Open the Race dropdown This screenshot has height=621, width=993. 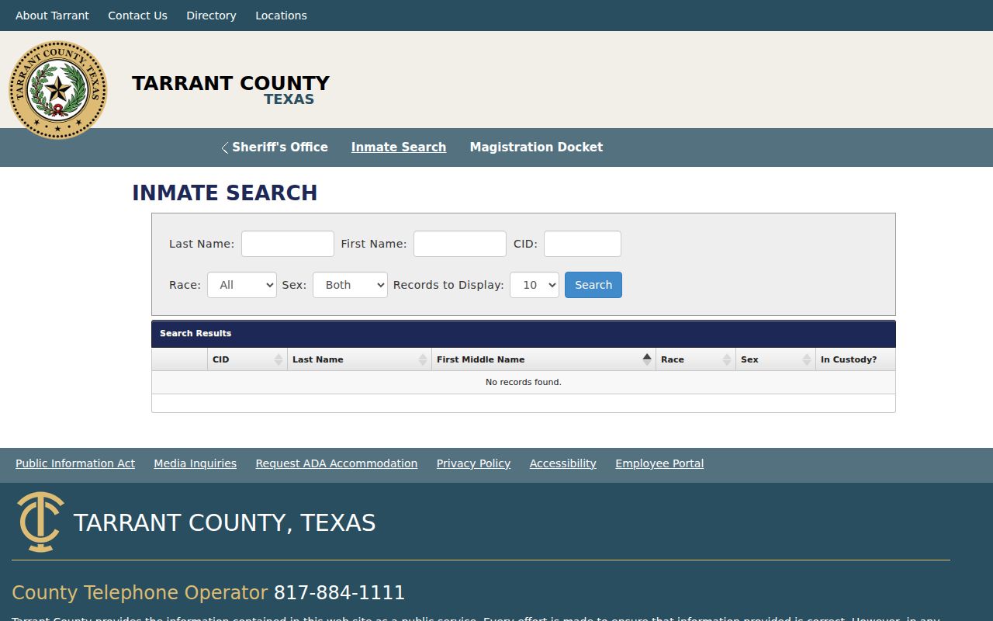coord(242,285)
